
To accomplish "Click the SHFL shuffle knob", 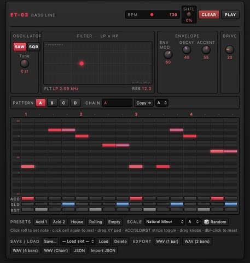I will [x=189, y=14].
